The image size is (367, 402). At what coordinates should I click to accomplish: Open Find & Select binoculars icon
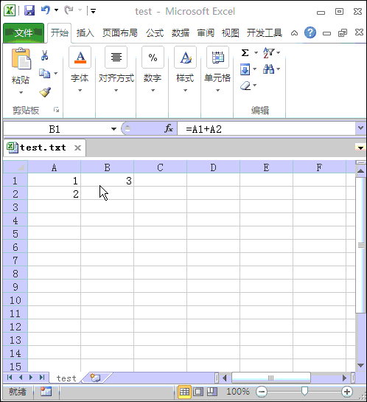(x=268, y=69)
